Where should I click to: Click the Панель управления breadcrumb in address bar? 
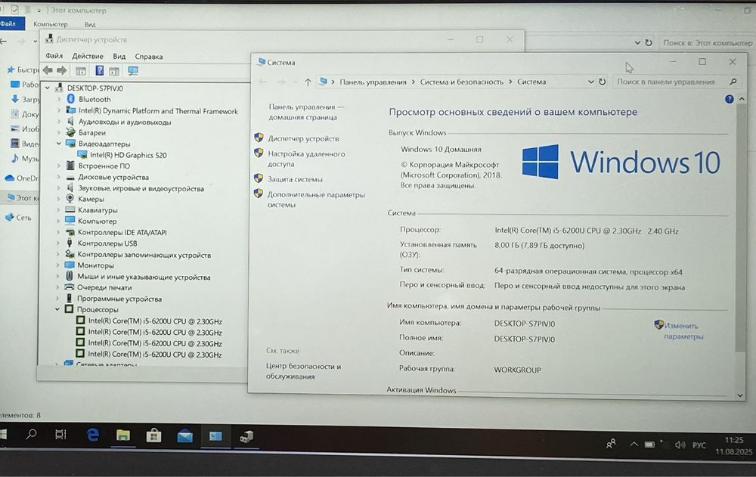[373, 82]
